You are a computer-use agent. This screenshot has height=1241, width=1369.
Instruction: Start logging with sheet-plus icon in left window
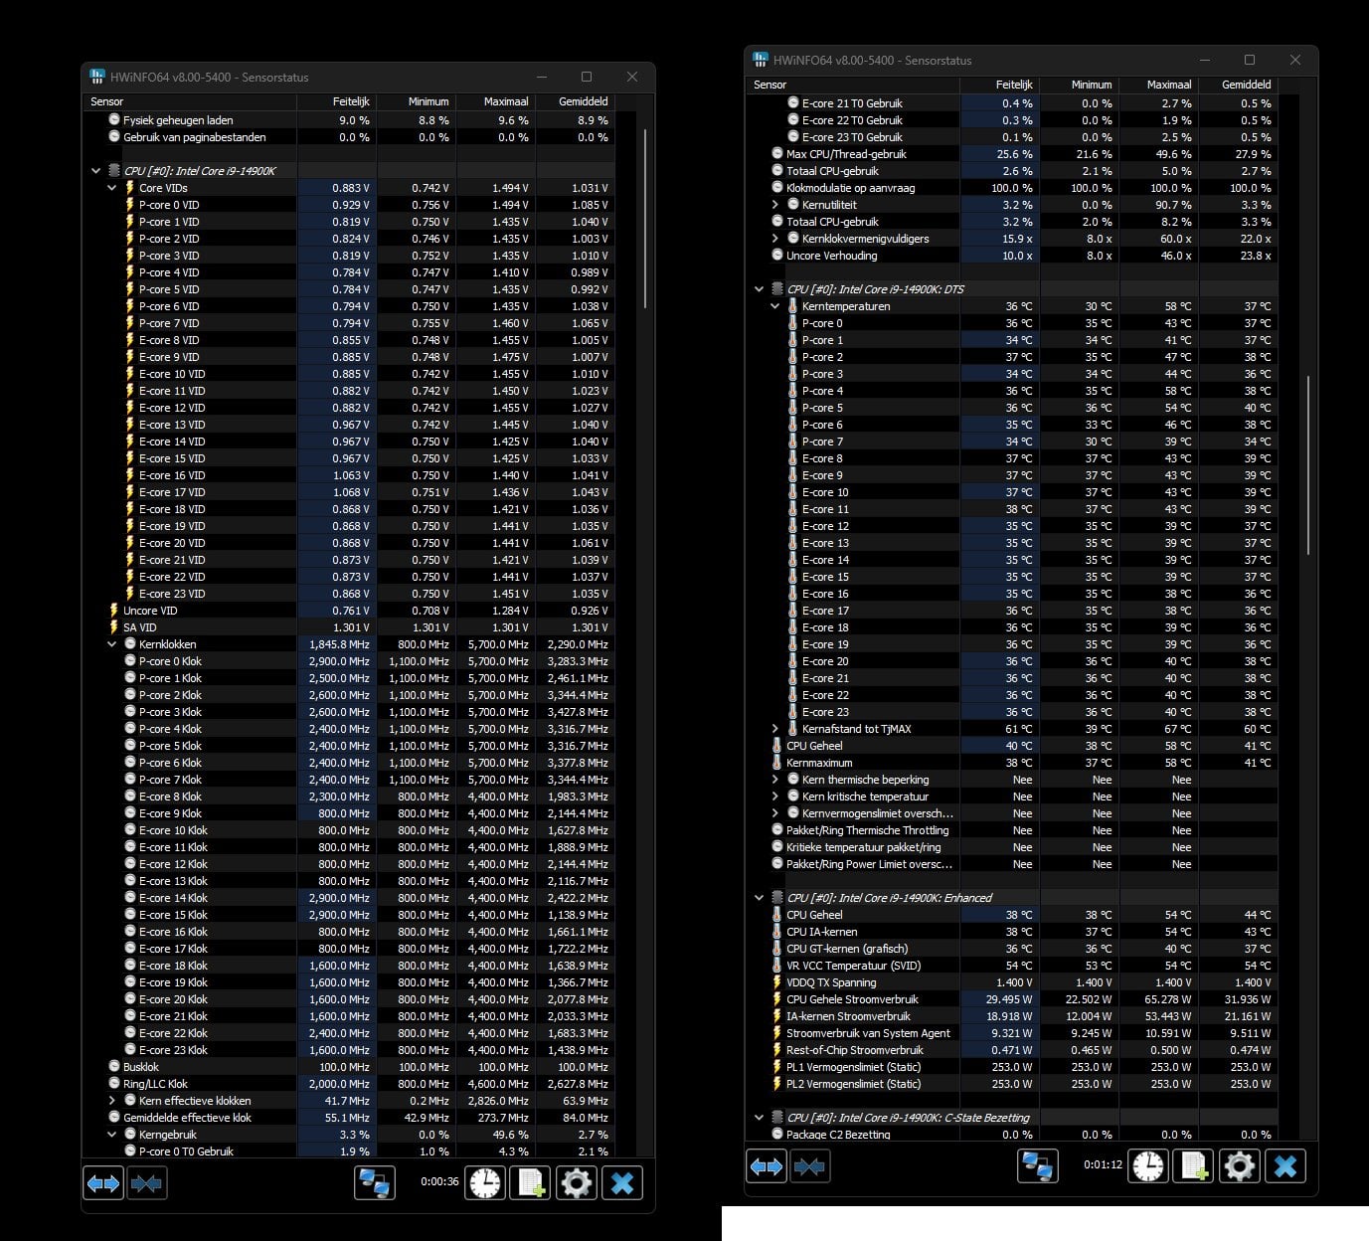[531, 1183]
